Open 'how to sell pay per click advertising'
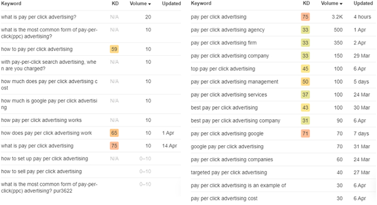The height and width of the screenshot is (205, 377). (x=41, y=172)
